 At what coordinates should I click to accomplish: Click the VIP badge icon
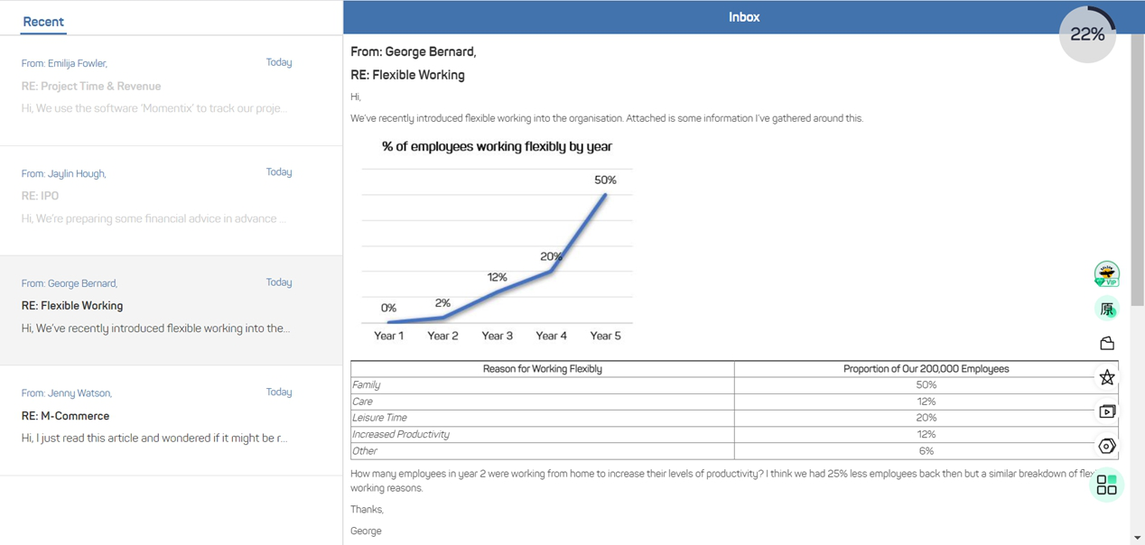(x=1106, y=273)
